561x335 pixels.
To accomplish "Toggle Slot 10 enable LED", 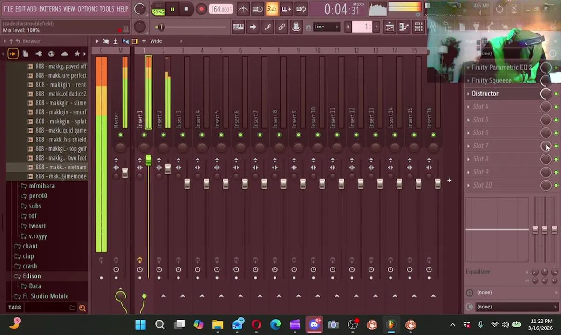I will click(556, 185).
